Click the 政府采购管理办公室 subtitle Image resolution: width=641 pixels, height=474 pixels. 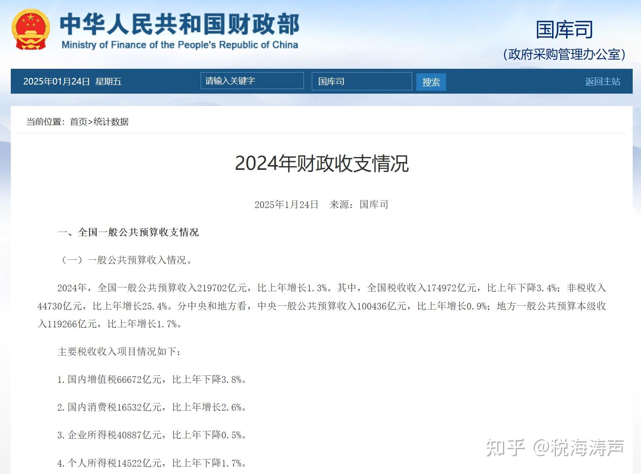[x=564, y=54]
